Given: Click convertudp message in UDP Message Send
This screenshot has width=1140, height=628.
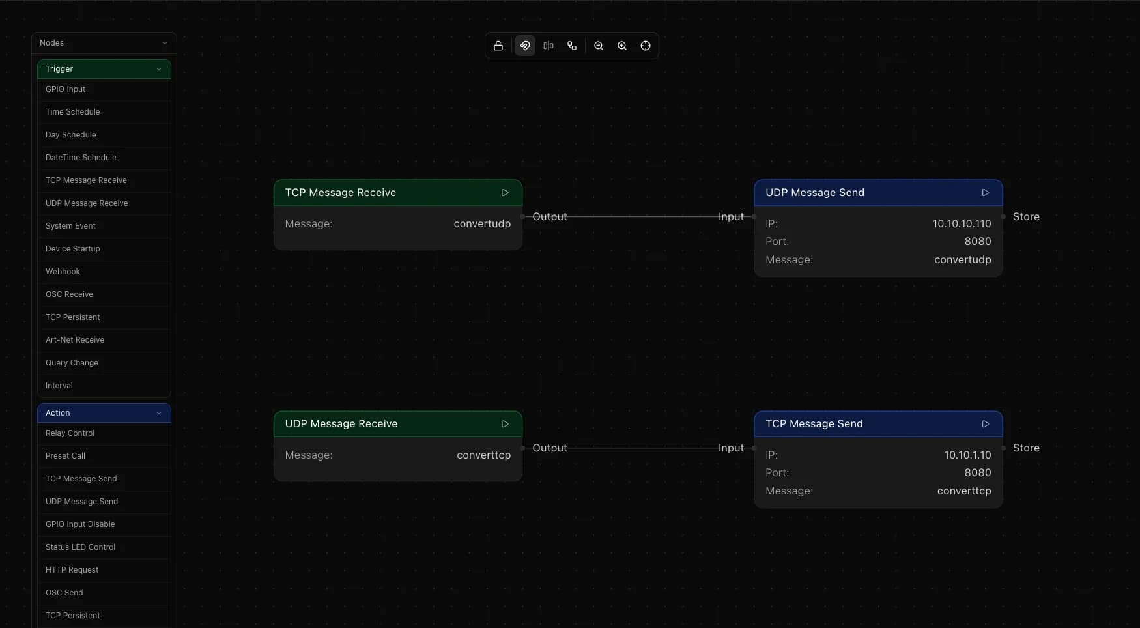Looking at the screenshot, I should 963,260.
